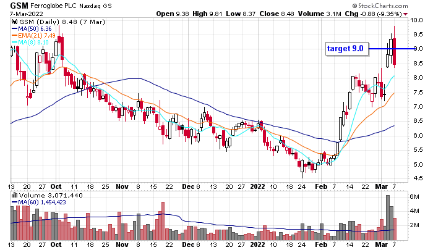Image resolution: width=433 pixels, height=250 pixels.
Task: Click the 'Close 8.48' value
Action: coord(277,14)
